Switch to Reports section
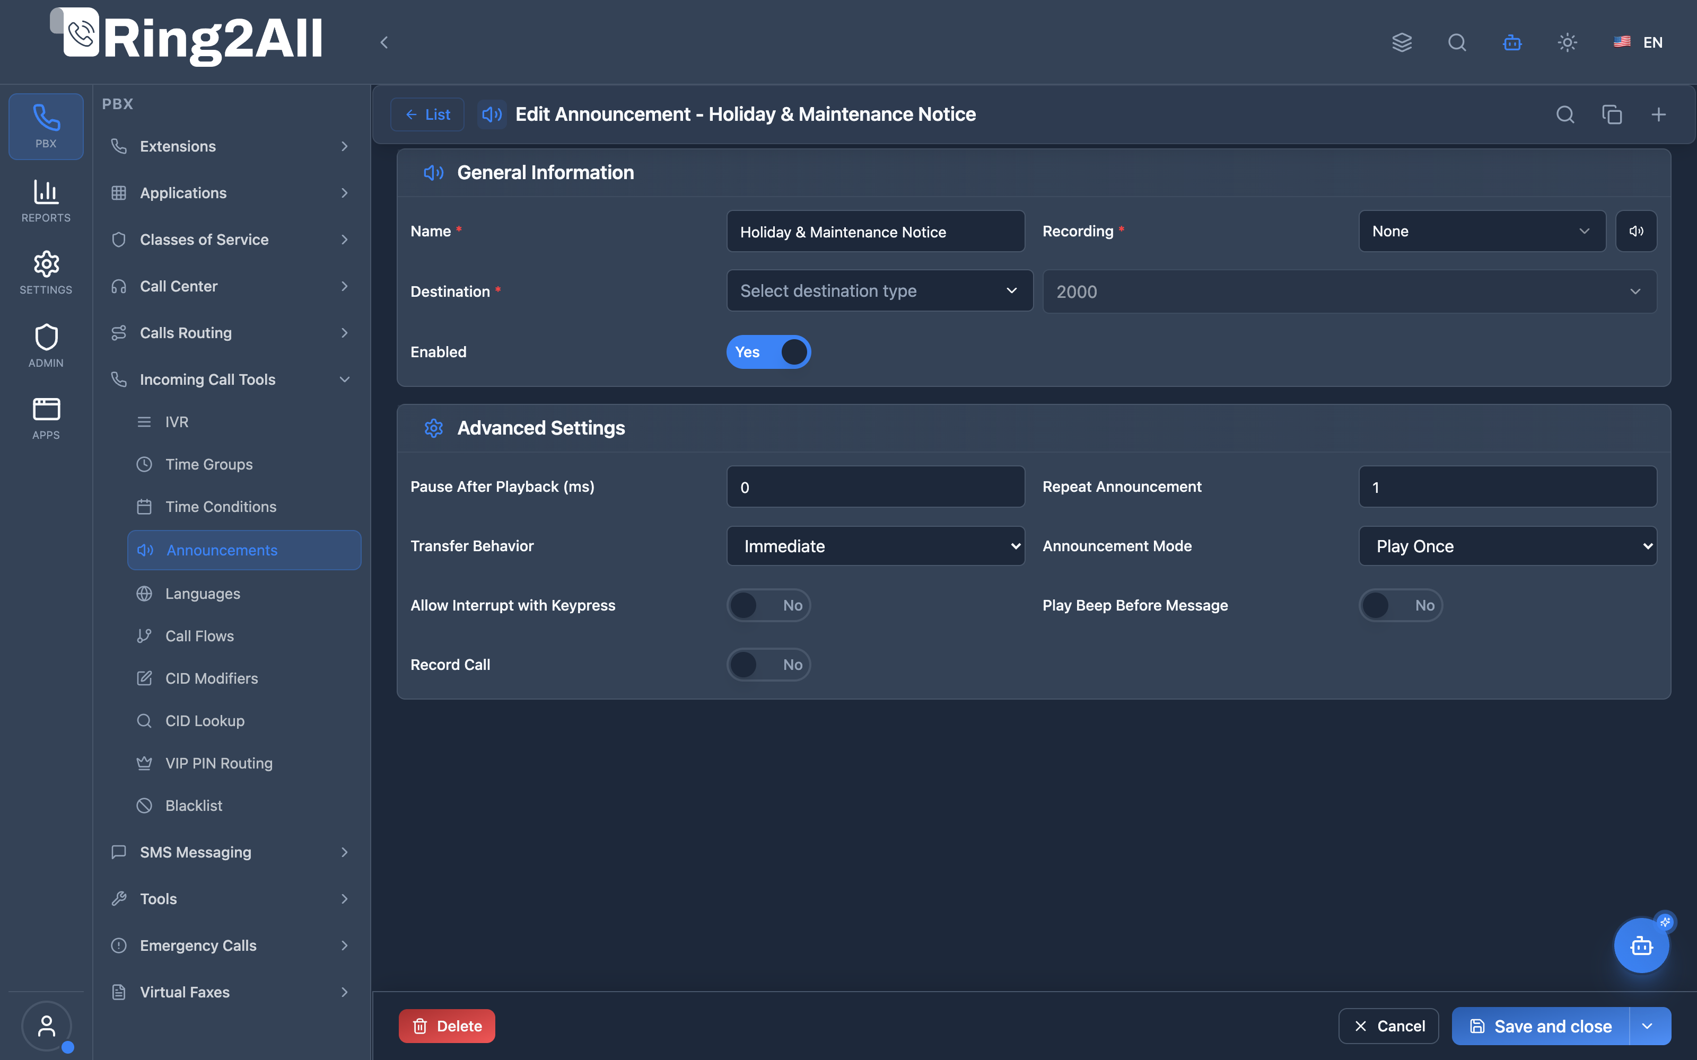1697x1060 pixels. [46, 201]
